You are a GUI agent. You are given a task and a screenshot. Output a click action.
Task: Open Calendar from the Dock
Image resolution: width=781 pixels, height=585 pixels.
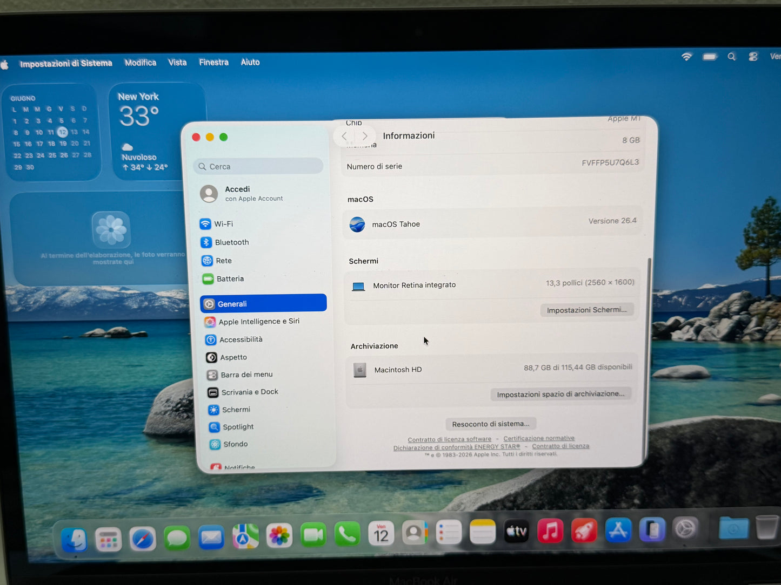coord(381,534)
